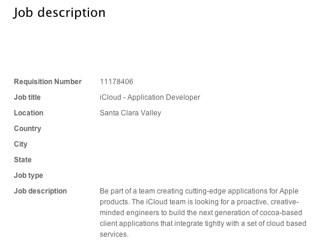Click the State label

[x=23, y=160]
